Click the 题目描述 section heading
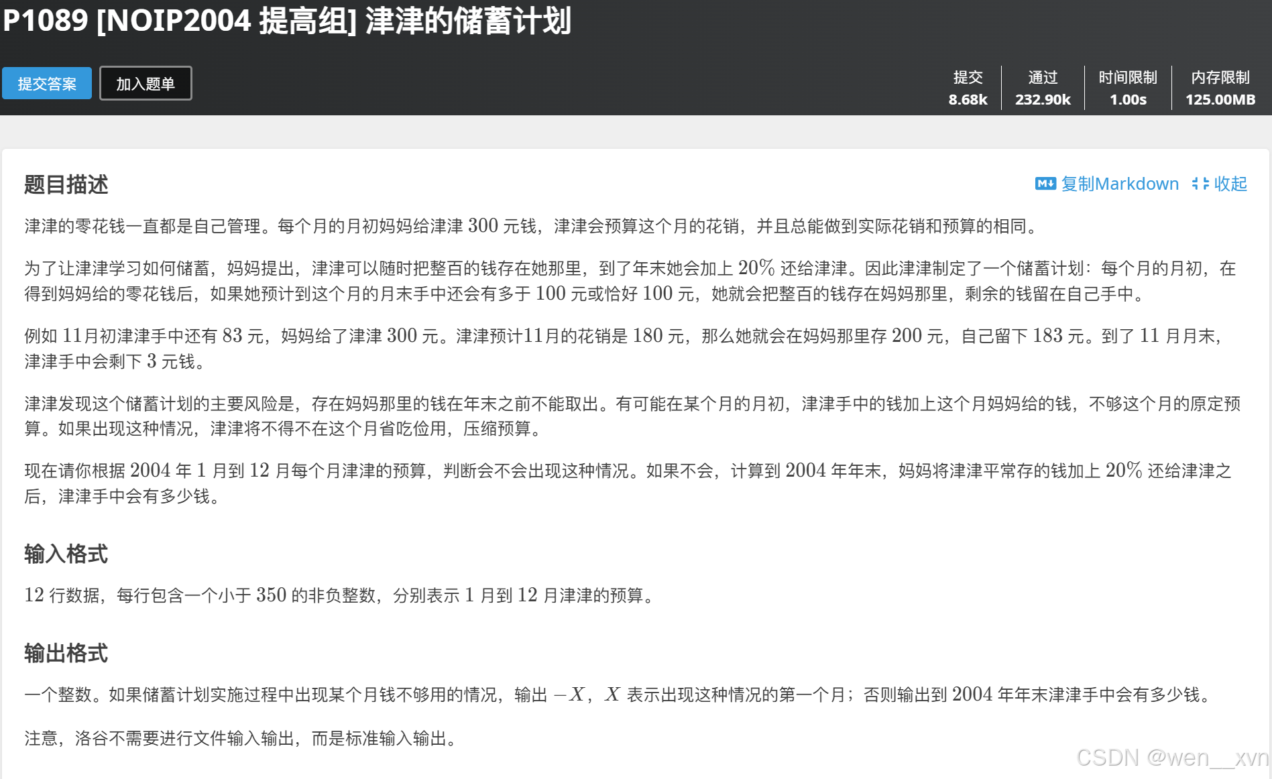 pyautogui.click(x=66, y=184)
